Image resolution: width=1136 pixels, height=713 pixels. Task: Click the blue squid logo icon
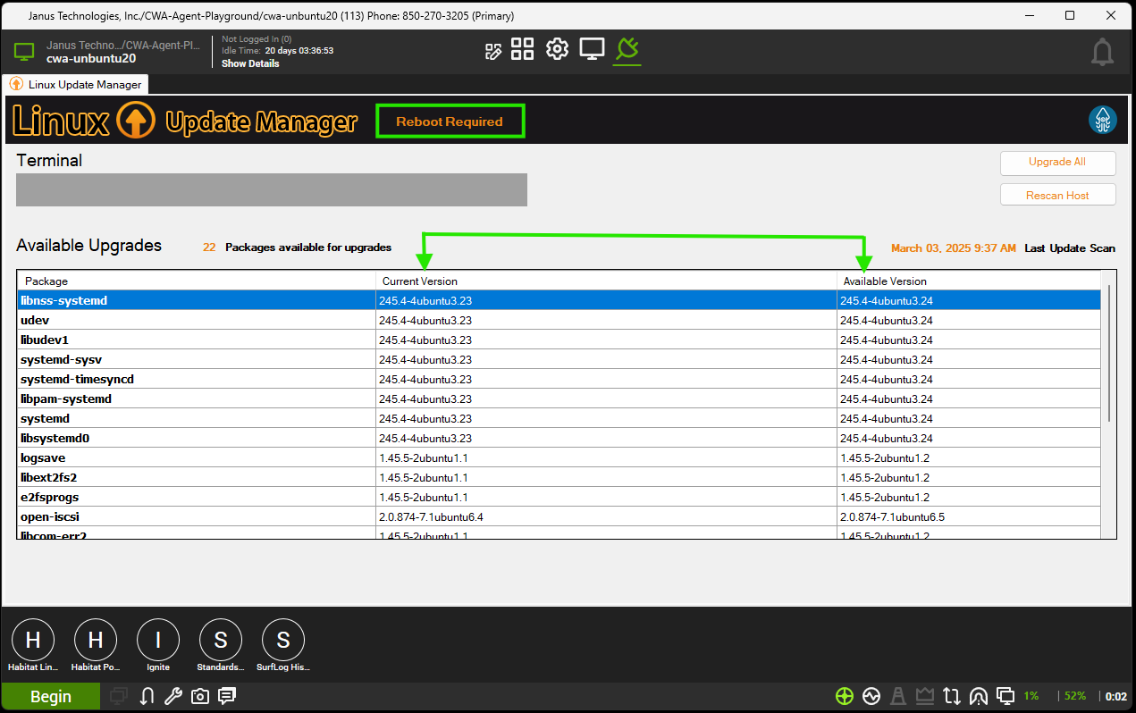pos(1102,120)
